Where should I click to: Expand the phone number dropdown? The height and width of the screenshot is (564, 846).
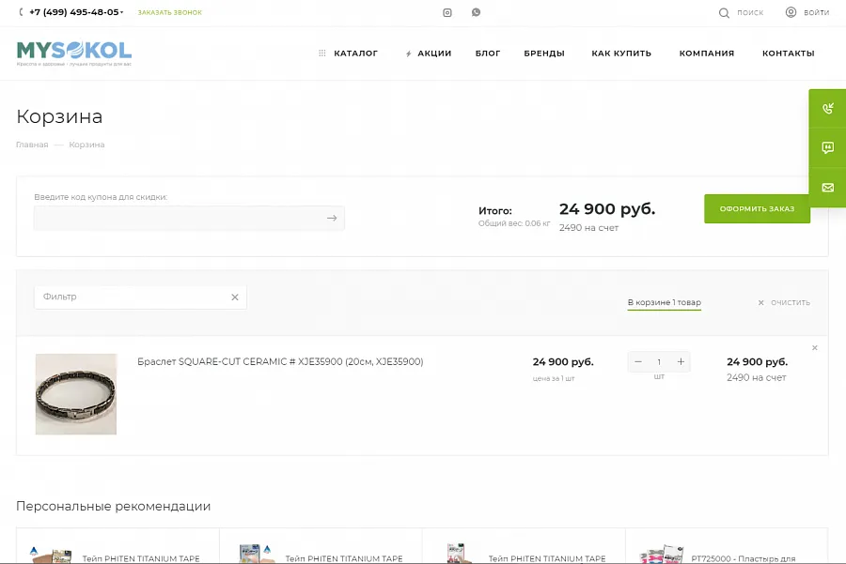click(122, 12)
